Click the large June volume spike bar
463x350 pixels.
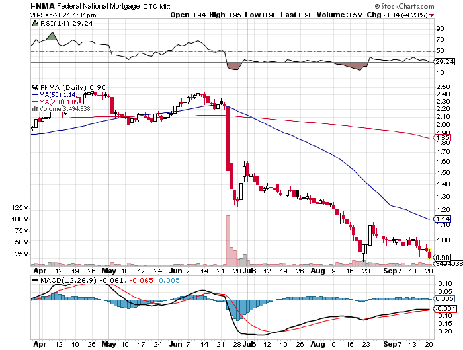click(228, 240)
